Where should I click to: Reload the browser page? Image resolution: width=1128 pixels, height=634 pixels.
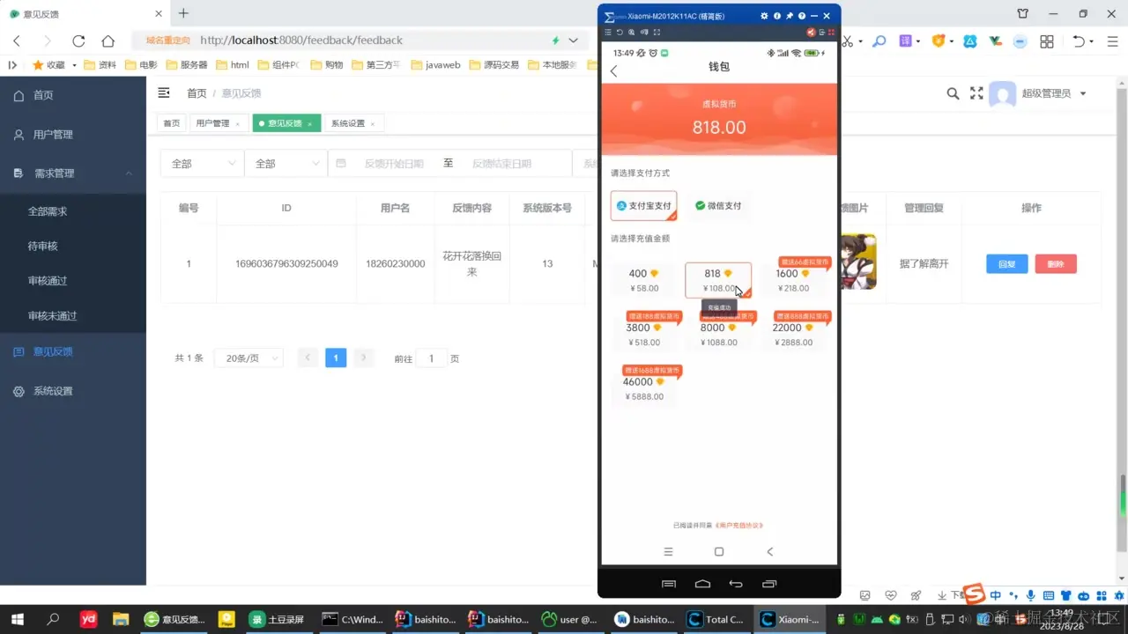click(78, 41)
